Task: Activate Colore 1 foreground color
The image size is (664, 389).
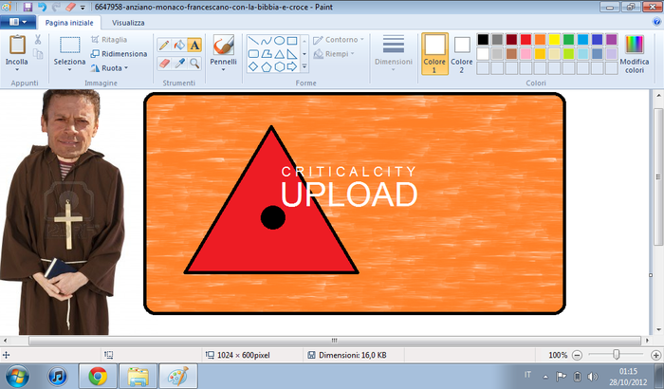Action: click(434, 54)
